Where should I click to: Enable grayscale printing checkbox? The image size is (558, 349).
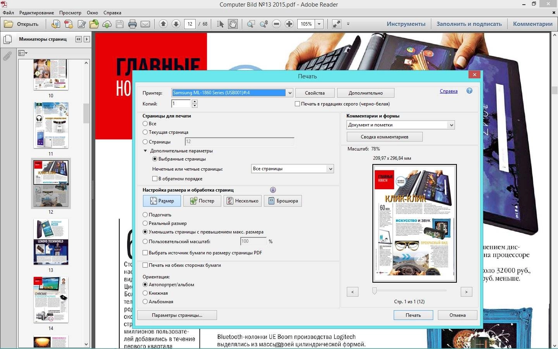[298, 104]
